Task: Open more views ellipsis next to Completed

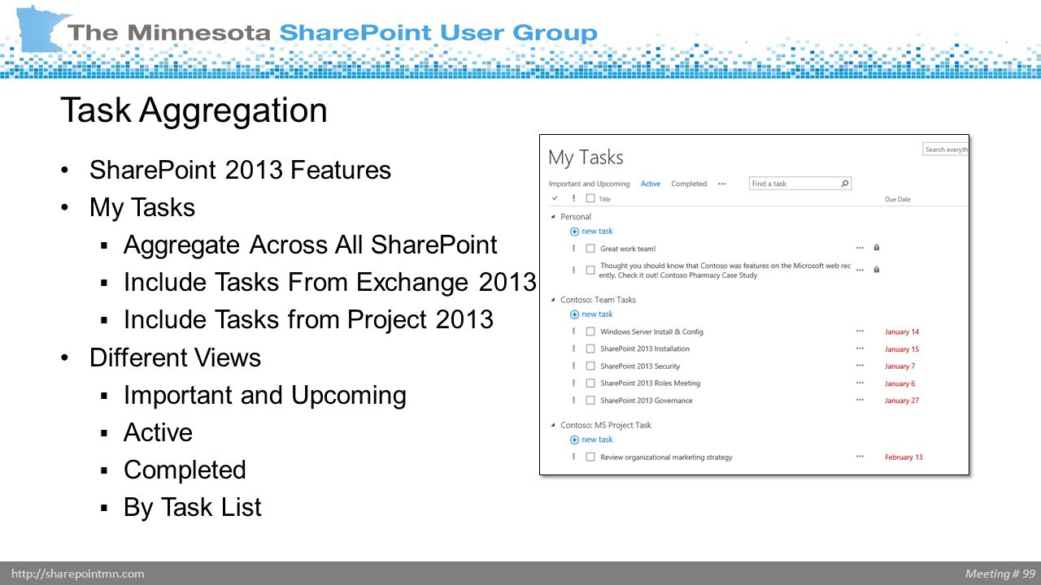Action: point(721,184)
